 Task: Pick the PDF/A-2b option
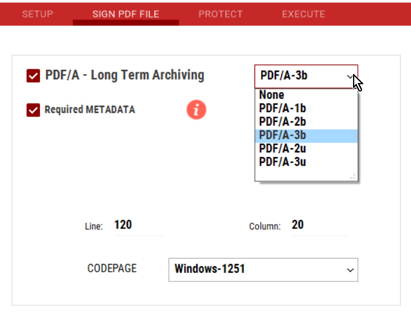coord(306,122)
